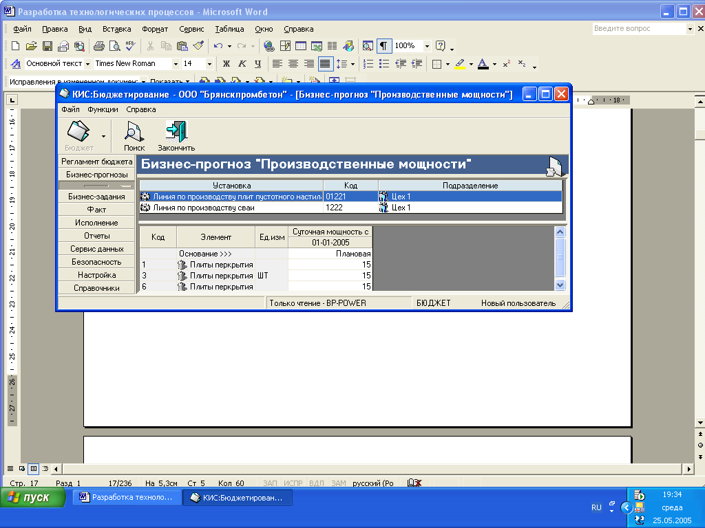
Task: Open Word's Вставка menu
Action: (117, 29)
